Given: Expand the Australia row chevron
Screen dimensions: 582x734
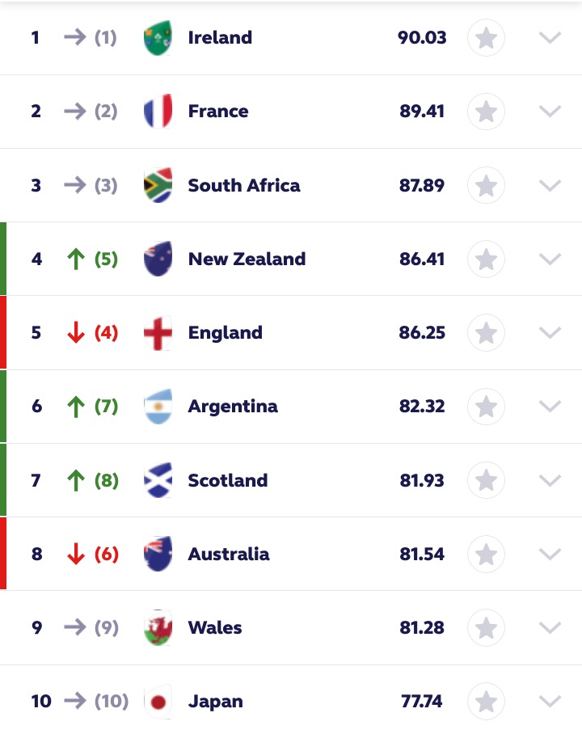Looking at the screenshot, I should click(x=550, y=555).
